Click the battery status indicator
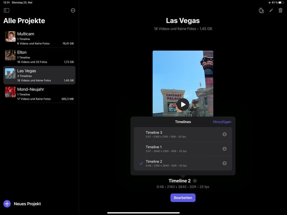This screenshot has height=215, width=287. pyautogui.click(x=281, y=3)
